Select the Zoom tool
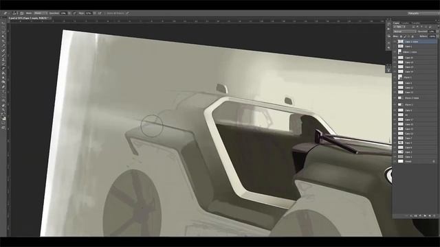The width and height of the screenshot is (440, 247). [x=3, y=109]
